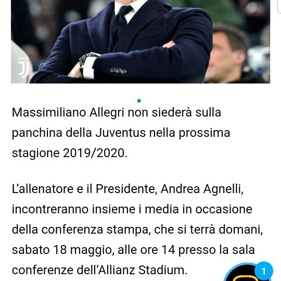The height and width of the screenshot is (281, 281).
Task: Click the small teal square below photo
Action: coord(139,101)
